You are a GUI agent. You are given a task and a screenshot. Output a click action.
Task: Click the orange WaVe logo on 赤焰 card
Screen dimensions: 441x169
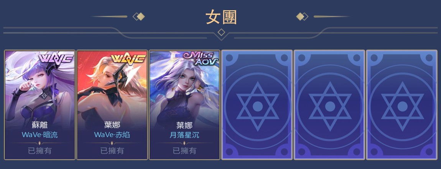pos(128,59)
